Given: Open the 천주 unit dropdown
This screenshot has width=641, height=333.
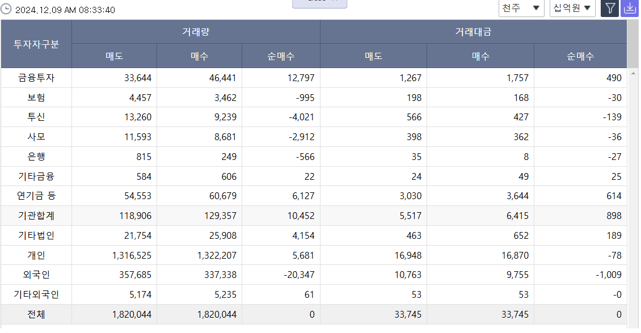Looking at the screenshot, I should [520, 9].
